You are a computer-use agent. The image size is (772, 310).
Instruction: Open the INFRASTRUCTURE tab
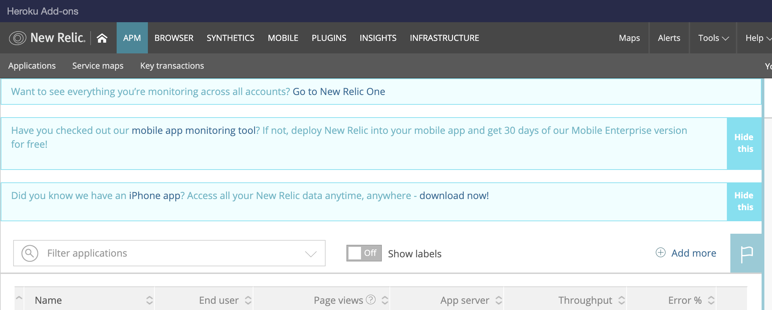point(444,38)
